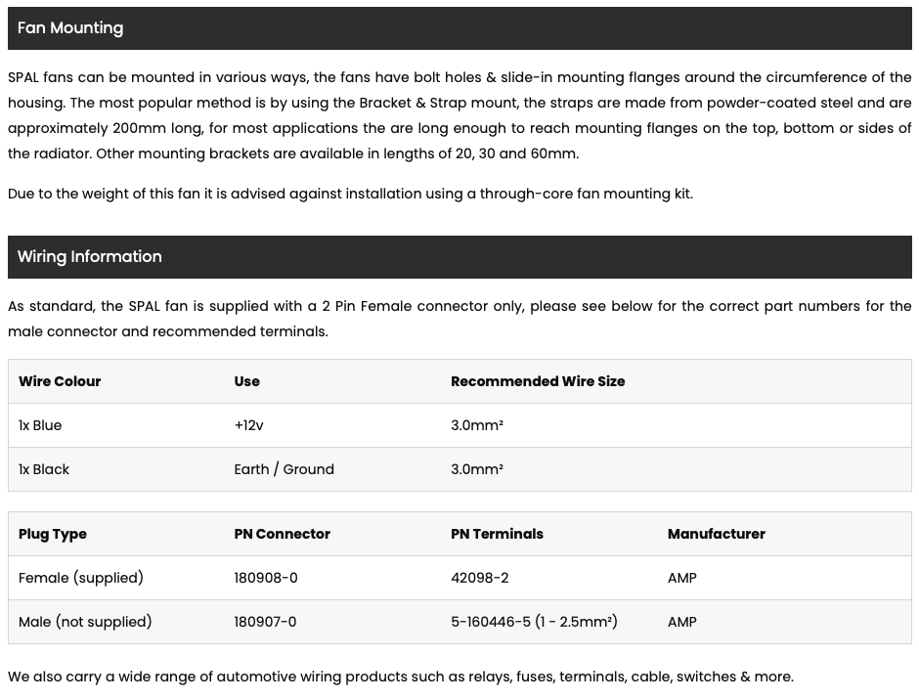
Task: Click terminal part number 42098-2
Action: click(479, 578)
